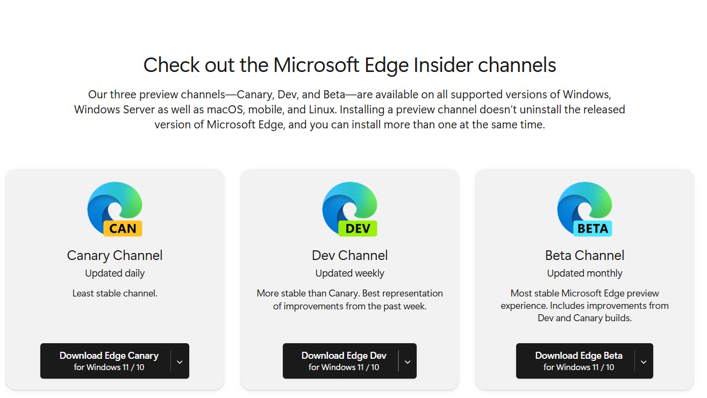The image size is (707, 398).
Task: Expand the Canary download options chevron
Action: 180,361
